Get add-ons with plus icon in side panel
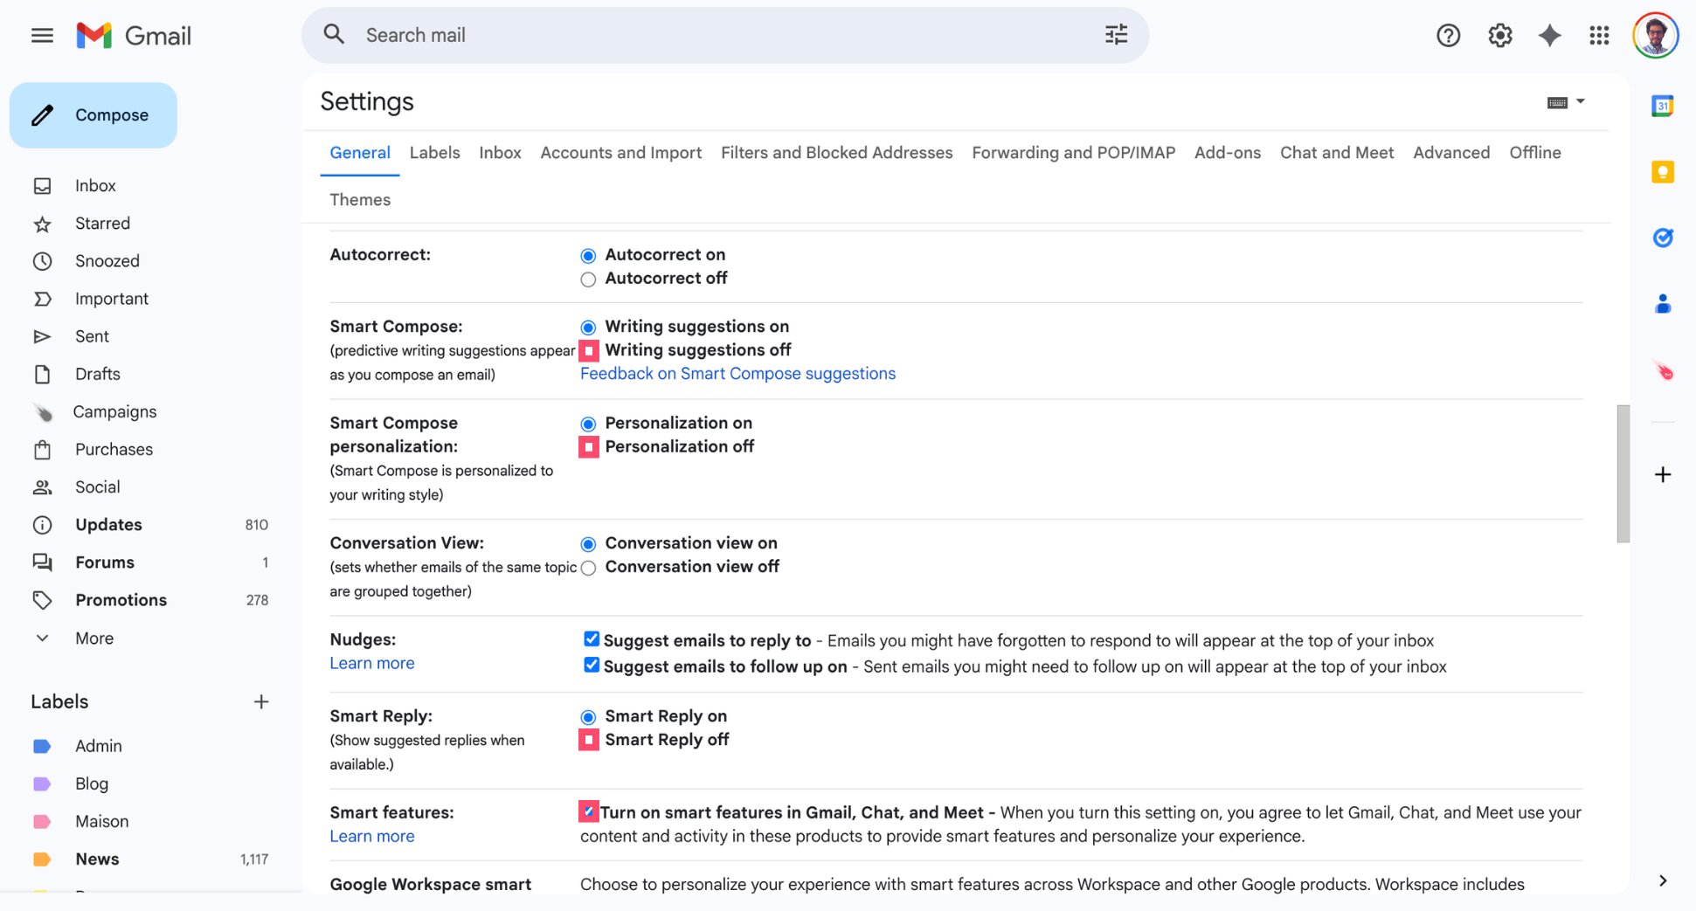The image size is (1696, 911). pos(1663,475)
